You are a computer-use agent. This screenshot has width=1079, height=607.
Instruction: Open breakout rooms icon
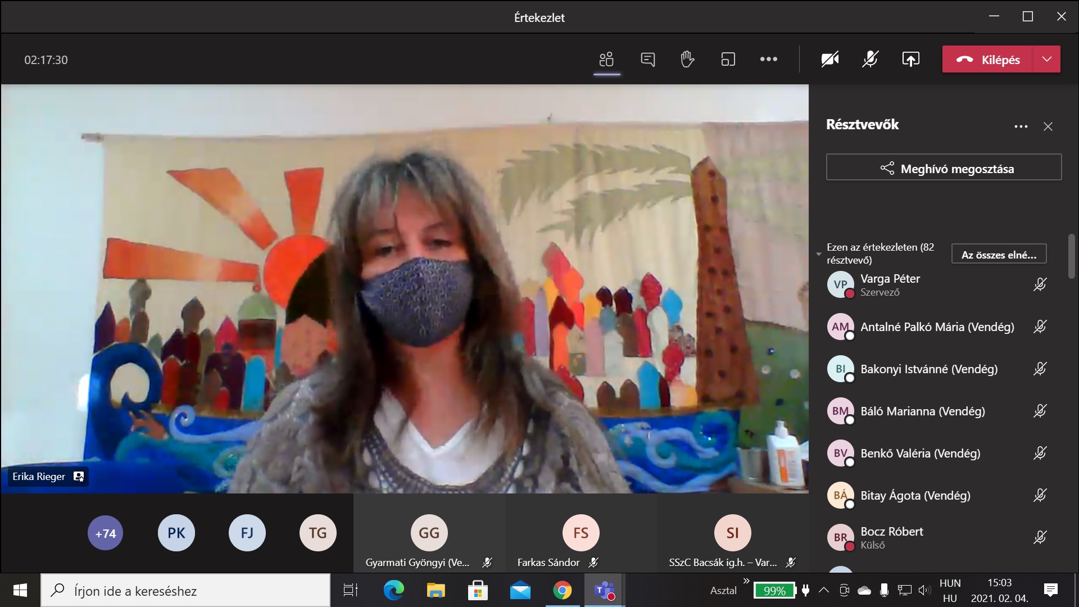(x=728, y=60)
